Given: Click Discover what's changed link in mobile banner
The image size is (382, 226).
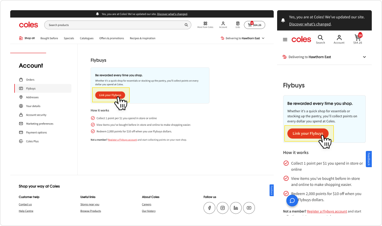Looking at the screenshot, I should (310, 24).
